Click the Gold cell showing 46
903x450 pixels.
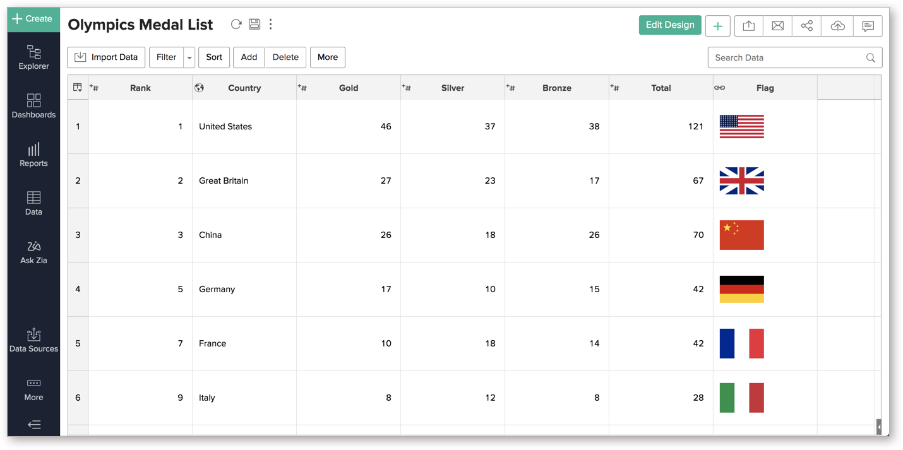click(x=349, y=127)
